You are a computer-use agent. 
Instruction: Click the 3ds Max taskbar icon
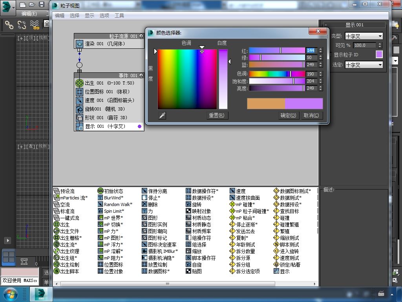(41, 295)
